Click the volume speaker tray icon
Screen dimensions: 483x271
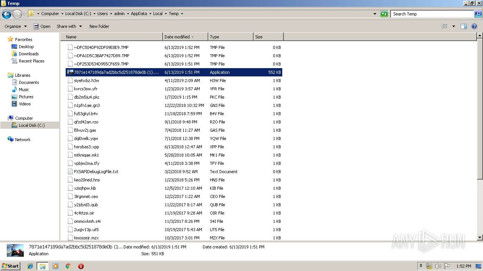click(438, 266)
